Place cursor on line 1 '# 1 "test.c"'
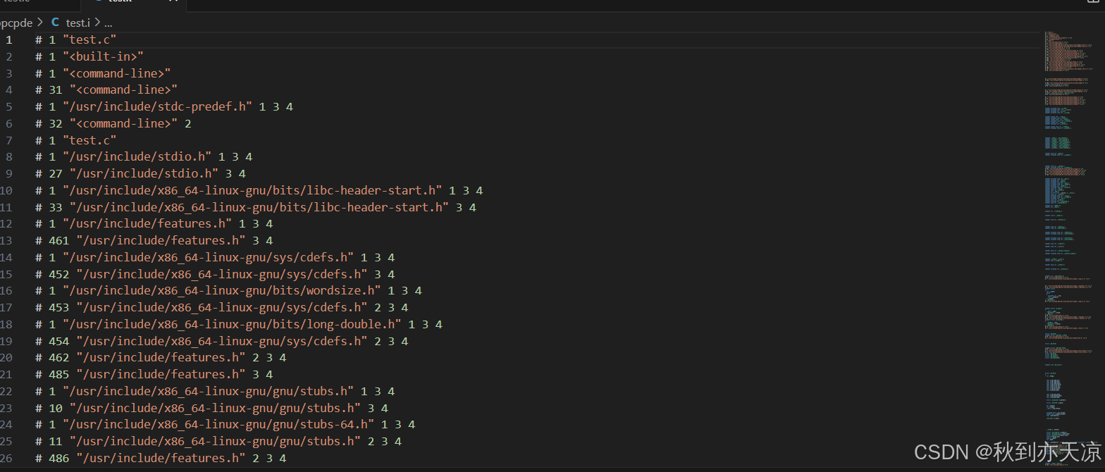 (75, 39)
